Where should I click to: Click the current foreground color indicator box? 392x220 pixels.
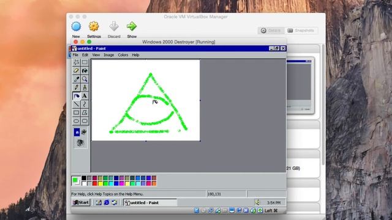coord(75,180)
